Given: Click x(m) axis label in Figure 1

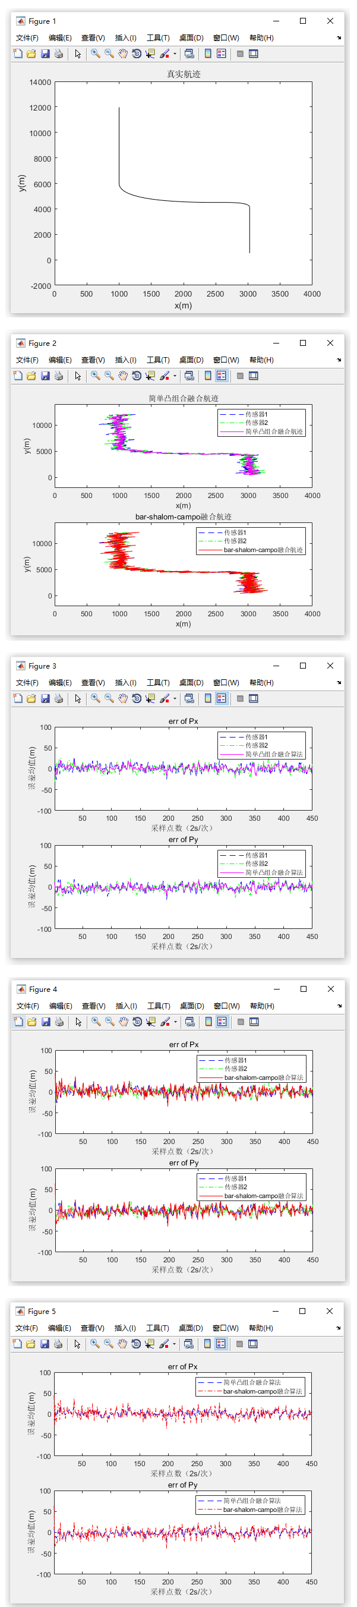Looking at the screenshot, I should (183, 305).
